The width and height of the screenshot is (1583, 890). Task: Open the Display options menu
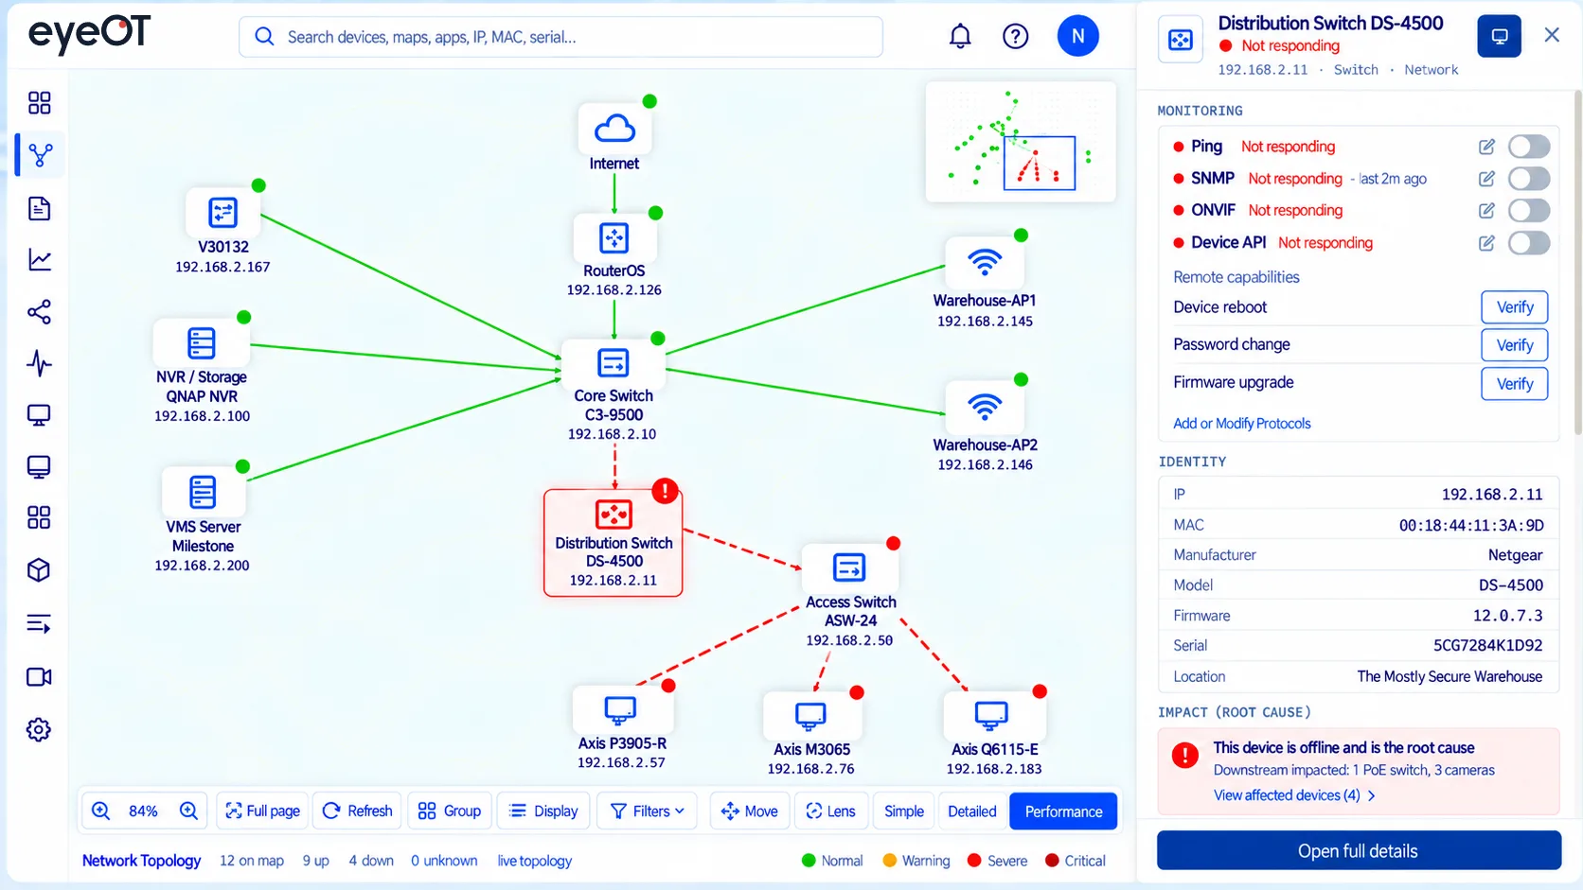pyautogui.click(x=543, y=811)
